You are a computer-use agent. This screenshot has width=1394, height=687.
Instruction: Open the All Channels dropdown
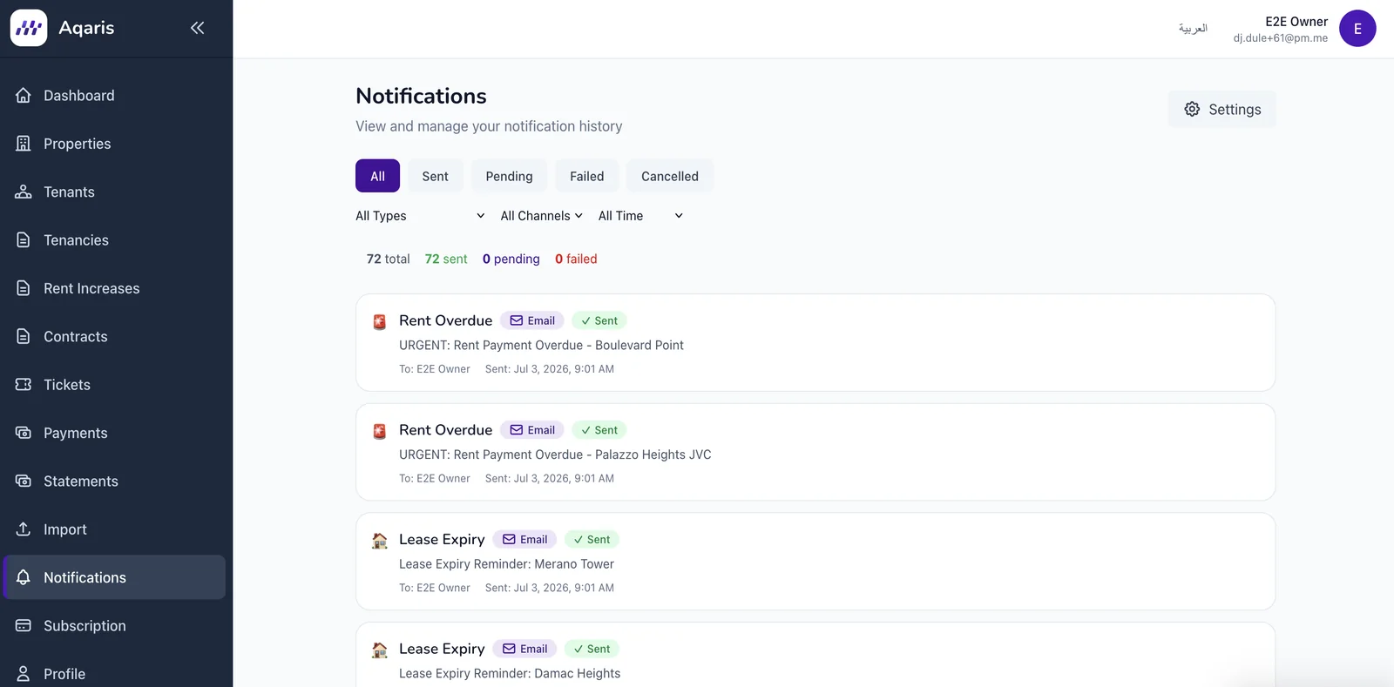(541, 216)
